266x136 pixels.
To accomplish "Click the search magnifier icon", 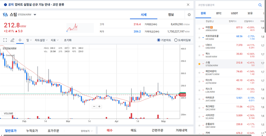I will pyautogui.click(x=260, y=5).
